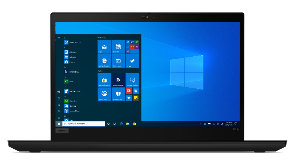
Task: Open the Calendar tile in Productivity group
Action: (x=118, y=47)
